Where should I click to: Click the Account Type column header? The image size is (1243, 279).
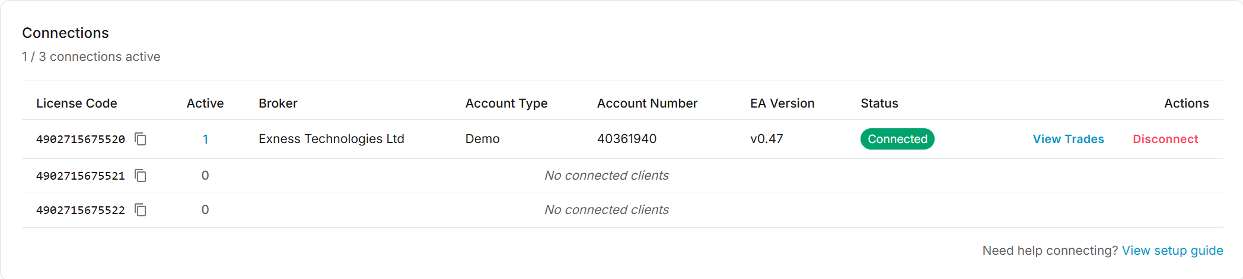click(506, 103)
